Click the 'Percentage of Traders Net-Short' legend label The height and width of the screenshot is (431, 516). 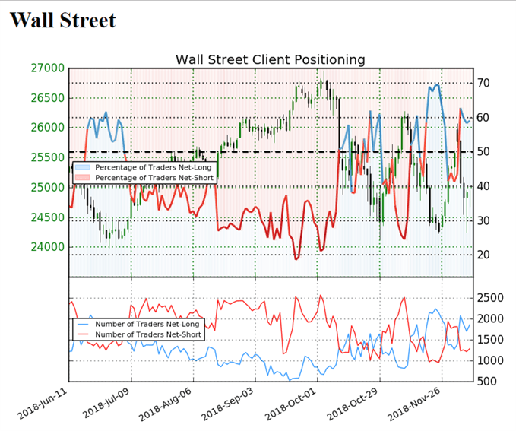(154, 178)
